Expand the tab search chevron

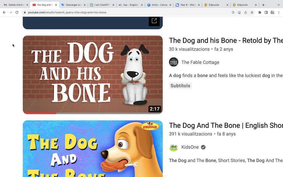click(278, 5)
